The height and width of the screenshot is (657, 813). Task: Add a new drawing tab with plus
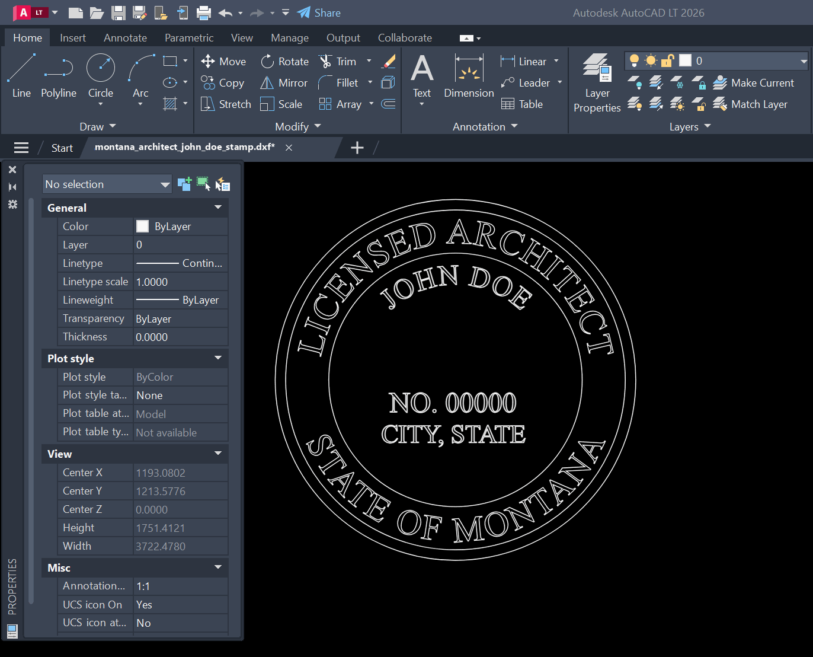(x=357, y=148)
